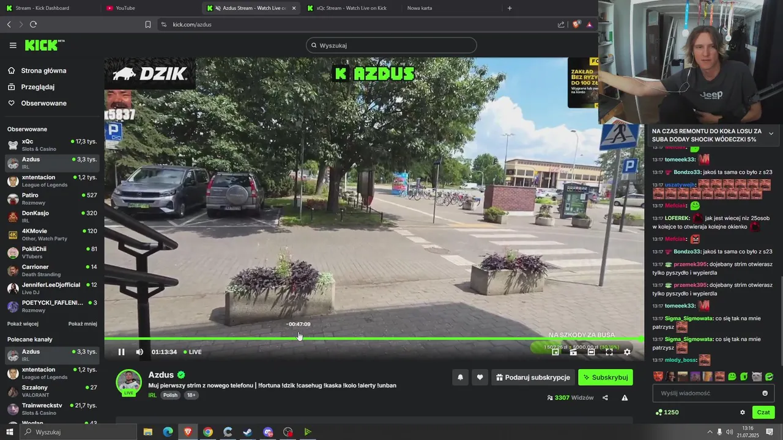Enter fullscreen mode in the video player
This screenshot has height=440, width=783.
tap(609, 352)
